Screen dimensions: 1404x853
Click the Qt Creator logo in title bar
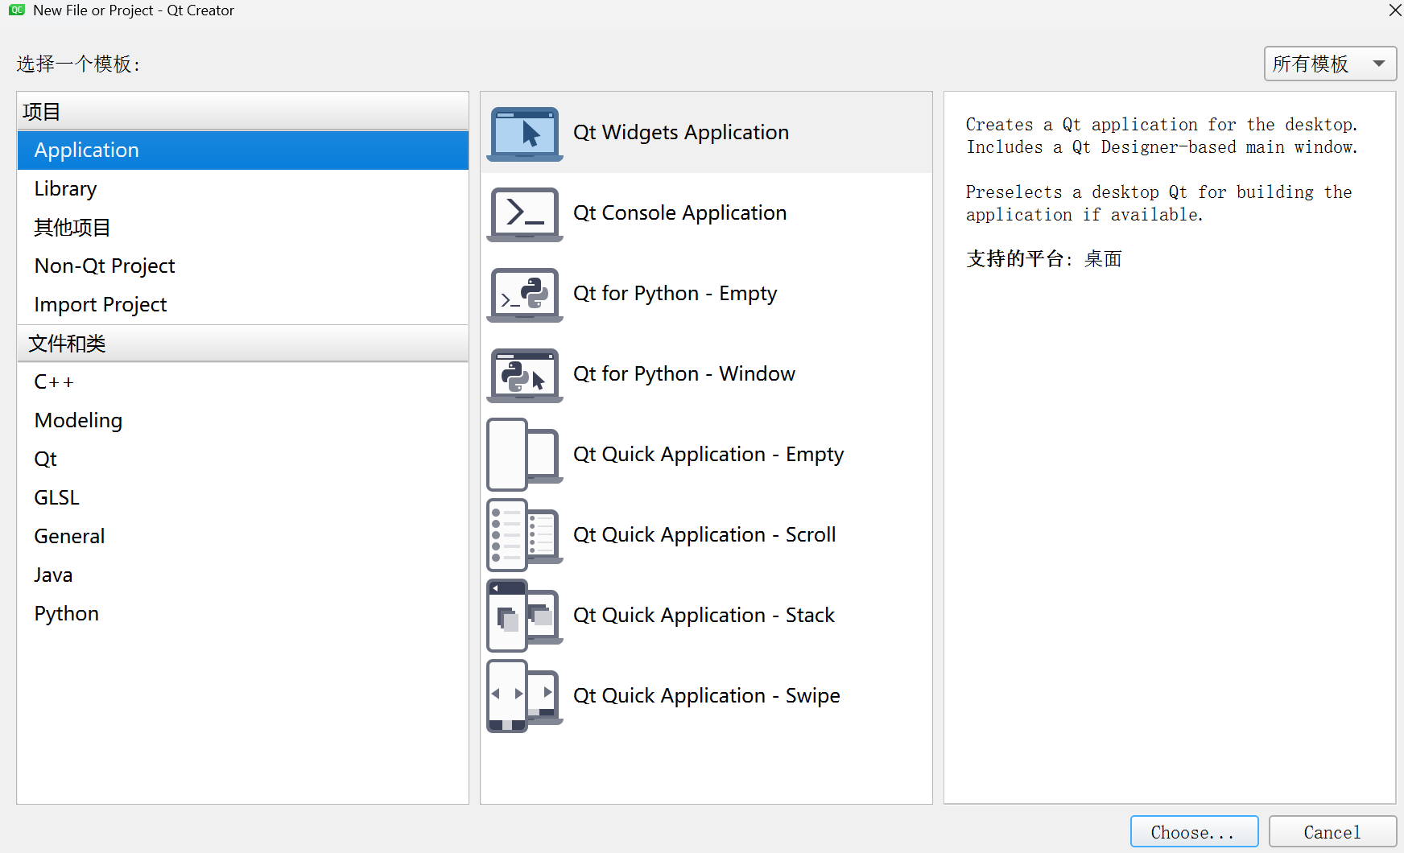pyautogui.click(x=17, y=10)
